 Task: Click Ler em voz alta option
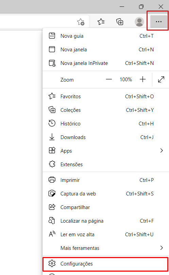coord(106,235)
